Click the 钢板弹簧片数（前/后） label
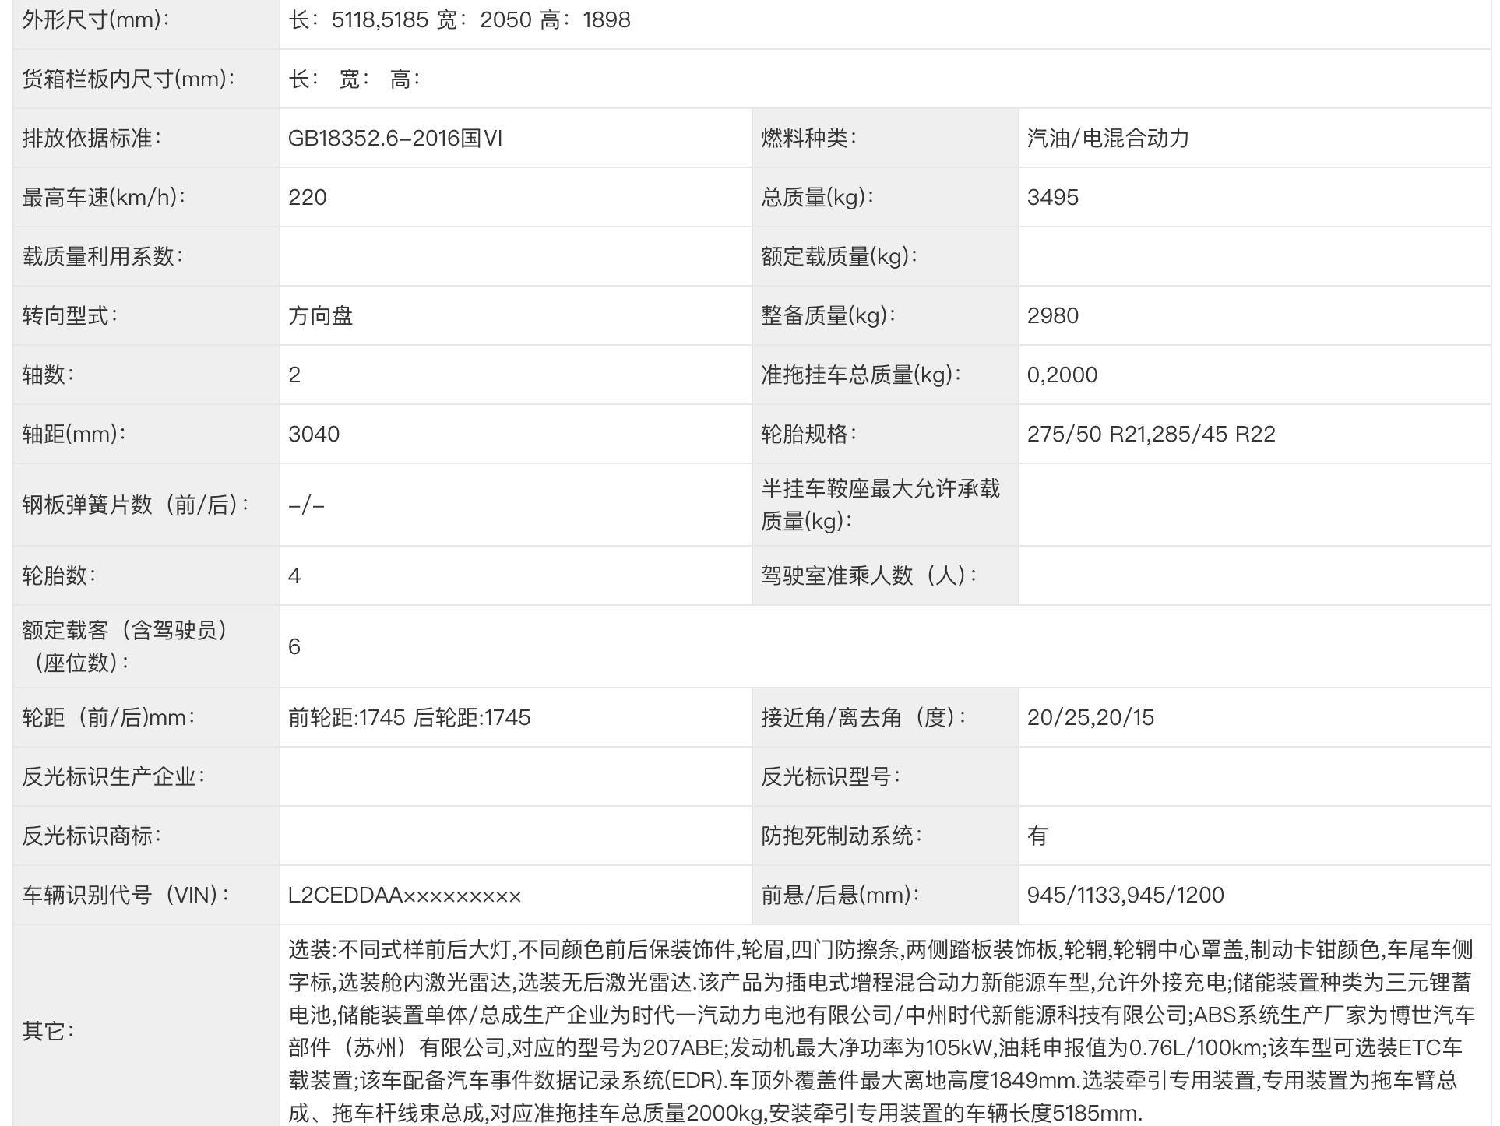This screenshot has height=1126, width=1500. [x=136, y=505]
